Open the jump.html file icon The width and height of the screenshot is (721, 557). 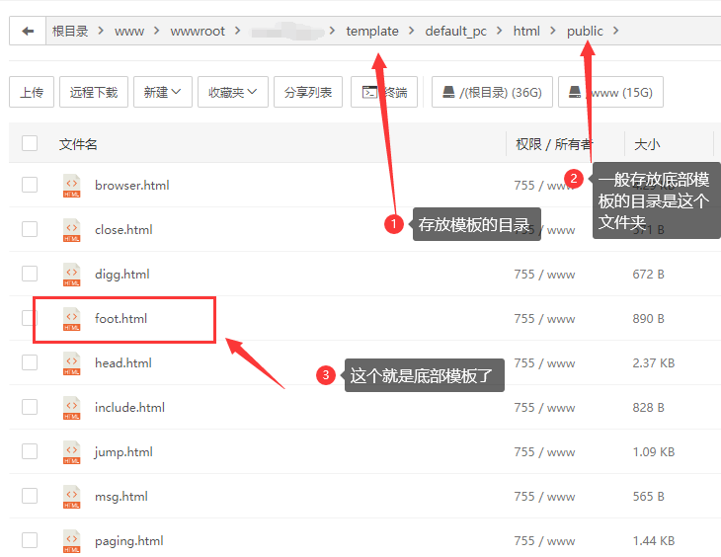pos(72,452)
